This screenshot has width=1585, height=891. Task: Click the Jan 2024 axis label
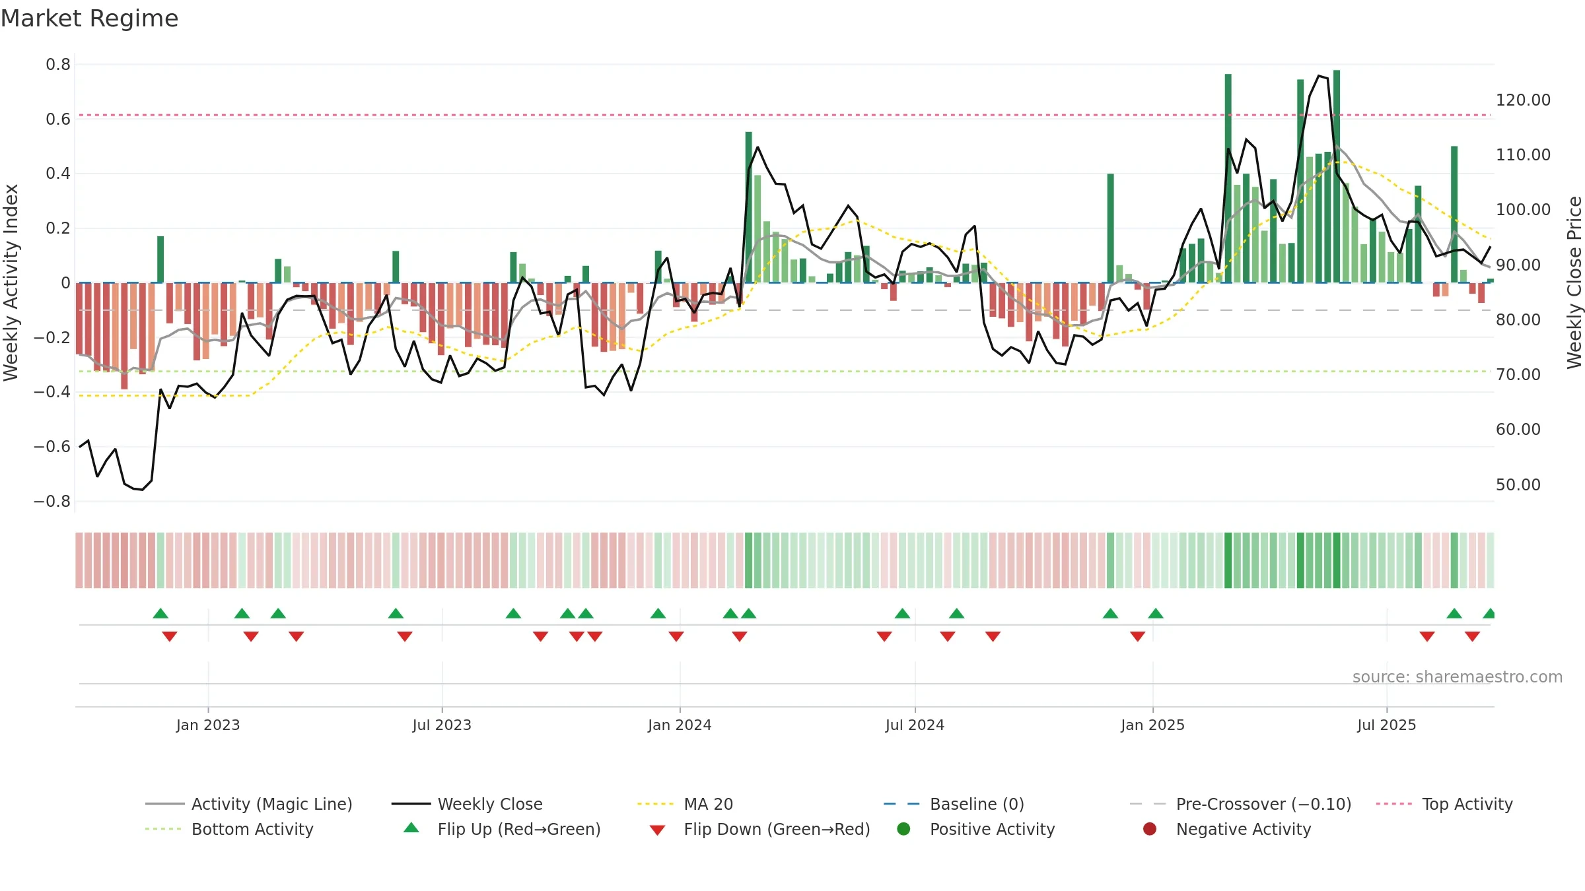(680, 725)
